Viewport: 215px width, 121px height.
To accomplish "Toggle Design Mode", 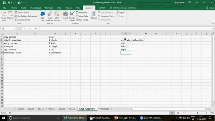I will coord(72,16).
